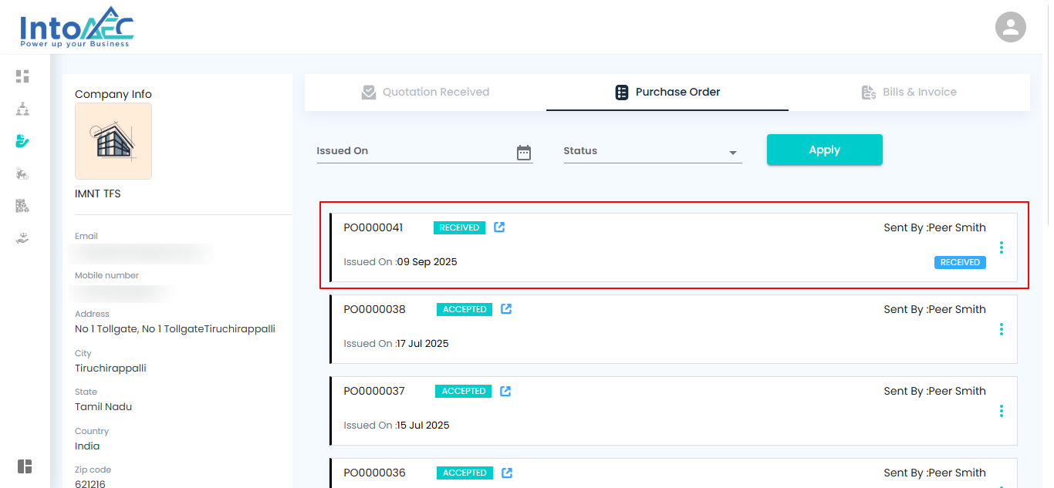Viewport: 1054px width, 488px height.
Task: Click the layout icon at sidebar bottom
Action: pos(25,466)
